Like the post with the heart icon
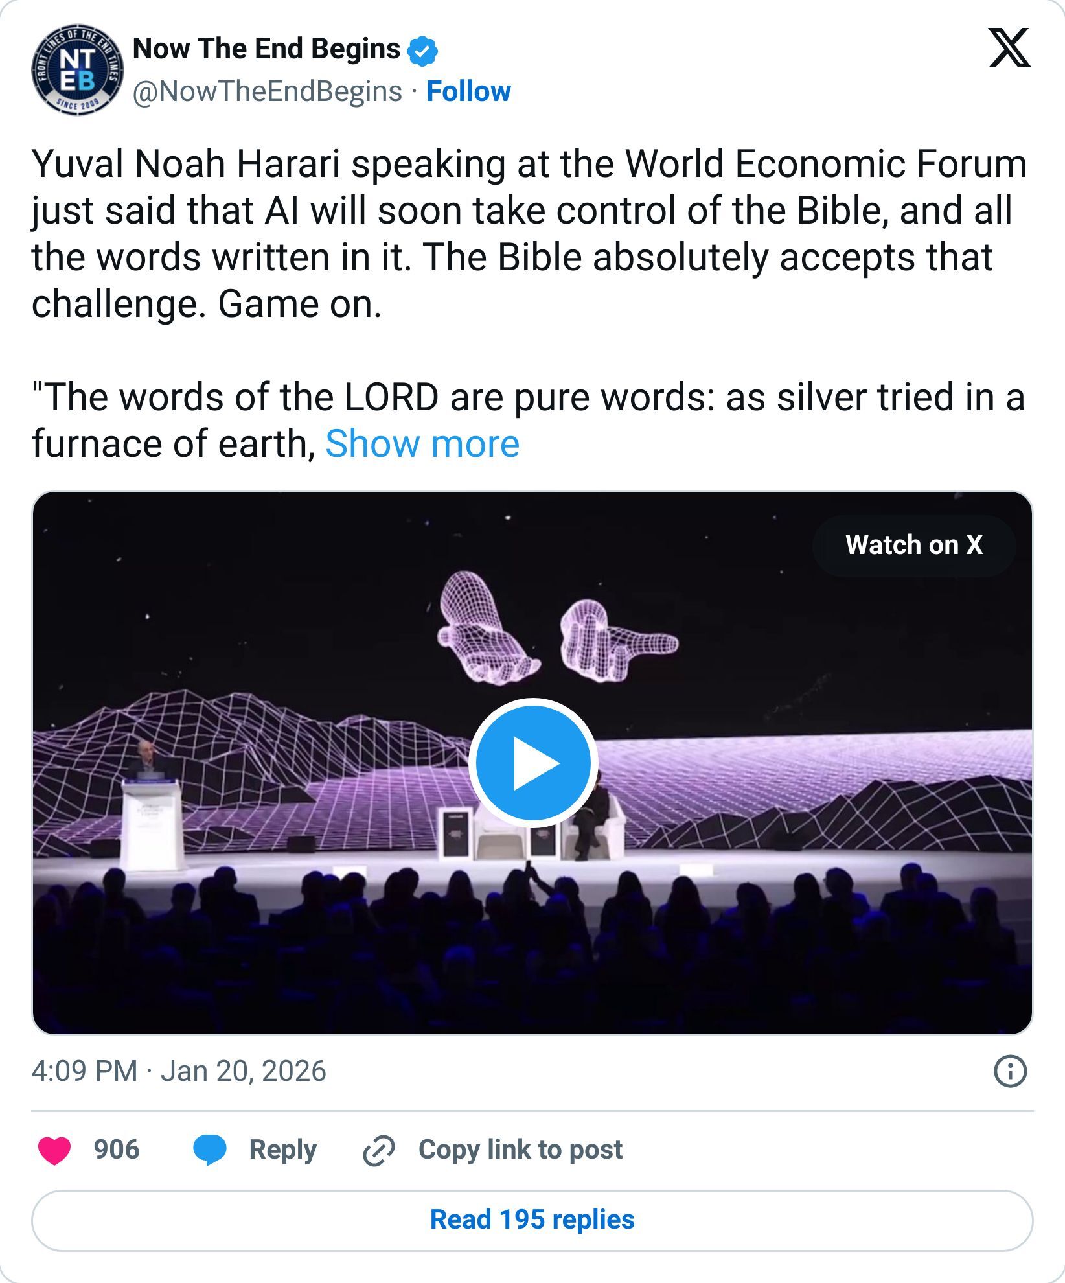Screen dimensions: 1065x1283 [x=54, y=1150]
